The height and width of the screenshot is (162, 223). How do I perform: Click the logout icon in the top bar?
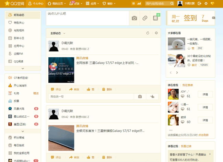(200, 3)
